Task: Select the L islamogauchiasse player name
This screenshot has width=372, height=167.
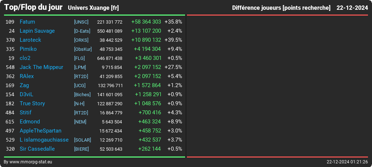Action: coord(44,140)
